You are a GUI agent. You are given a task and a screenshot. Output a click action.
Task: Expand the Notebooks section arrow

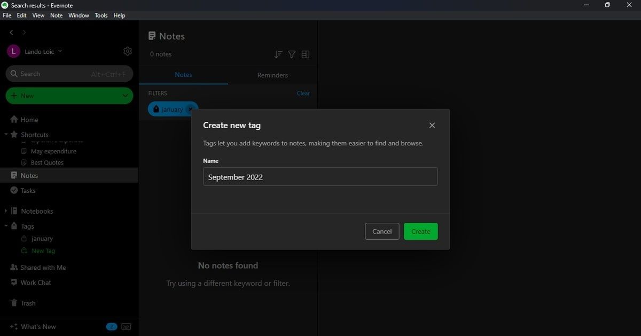pos(6,211)
